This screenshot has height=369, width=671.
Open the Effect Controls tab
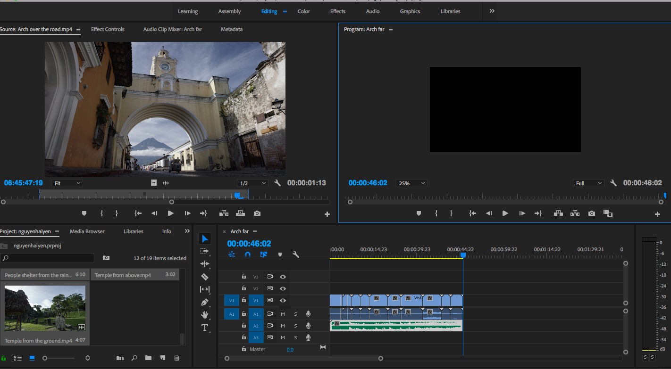coord(108,29)
